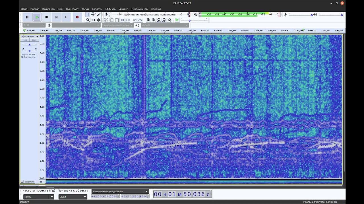The height and width of the screenshot is (204, 364).
Task: Click the Выделить button below the track
Action: pyautogui.click(x=30, y=182)
